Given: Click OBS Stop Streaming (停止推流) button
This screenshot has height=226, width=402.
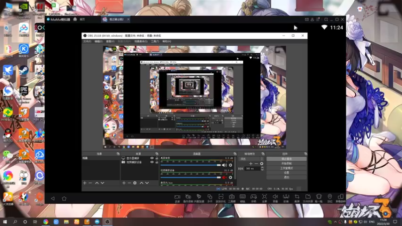Looking at the screenshot, I should tap(286, 159).
